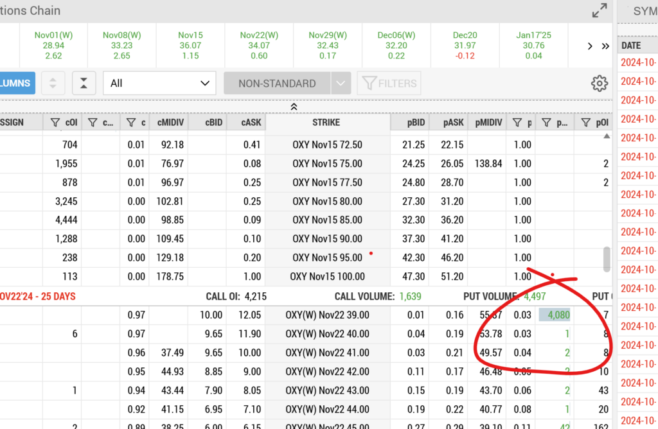658x429 pixels.
Task: Select the Nov29(W) expiration tab
Action: (328, 46)
